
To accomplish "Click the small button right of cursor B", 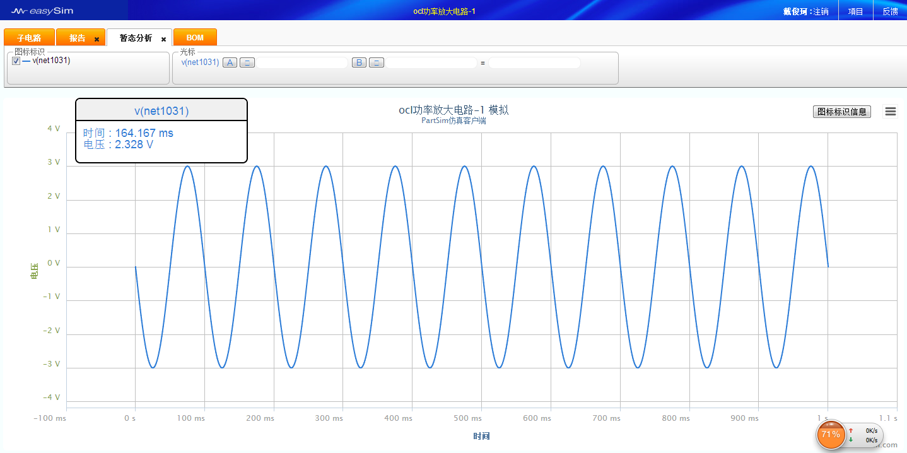I will 376,62.
